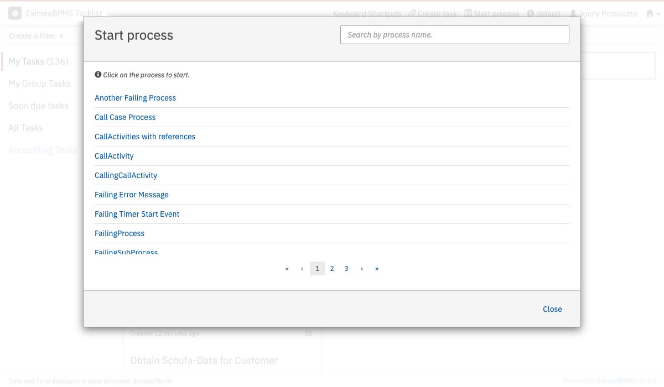Jump to last page of processes
The width and height of the screenshot is (664, 387).
tap(377, 269)
